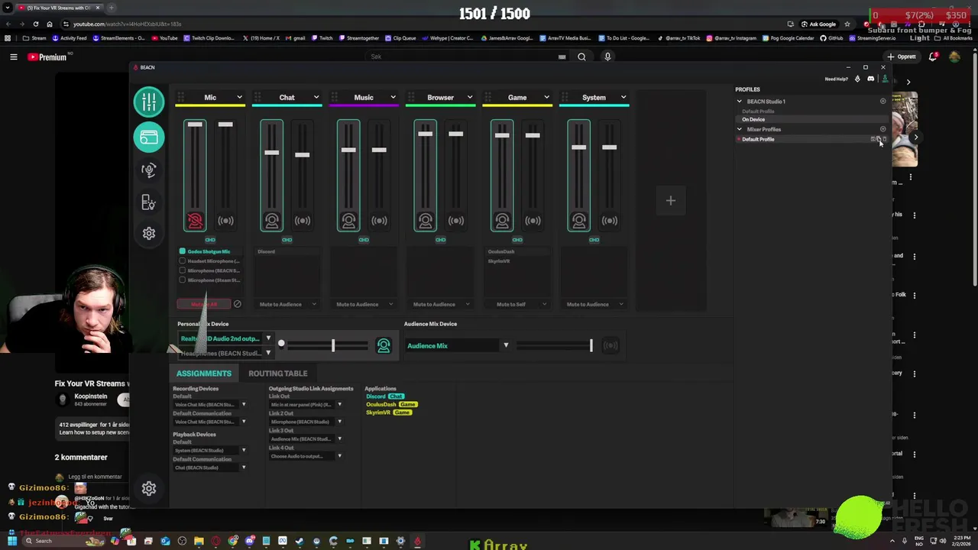Click circle-slash icon next to Mute All
This screenshot has width=978, height=550.
(237, 304)
